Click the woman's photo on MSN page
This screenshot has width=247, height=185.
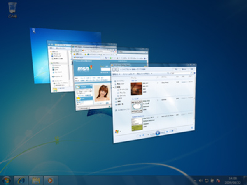[x=102, y=93]
